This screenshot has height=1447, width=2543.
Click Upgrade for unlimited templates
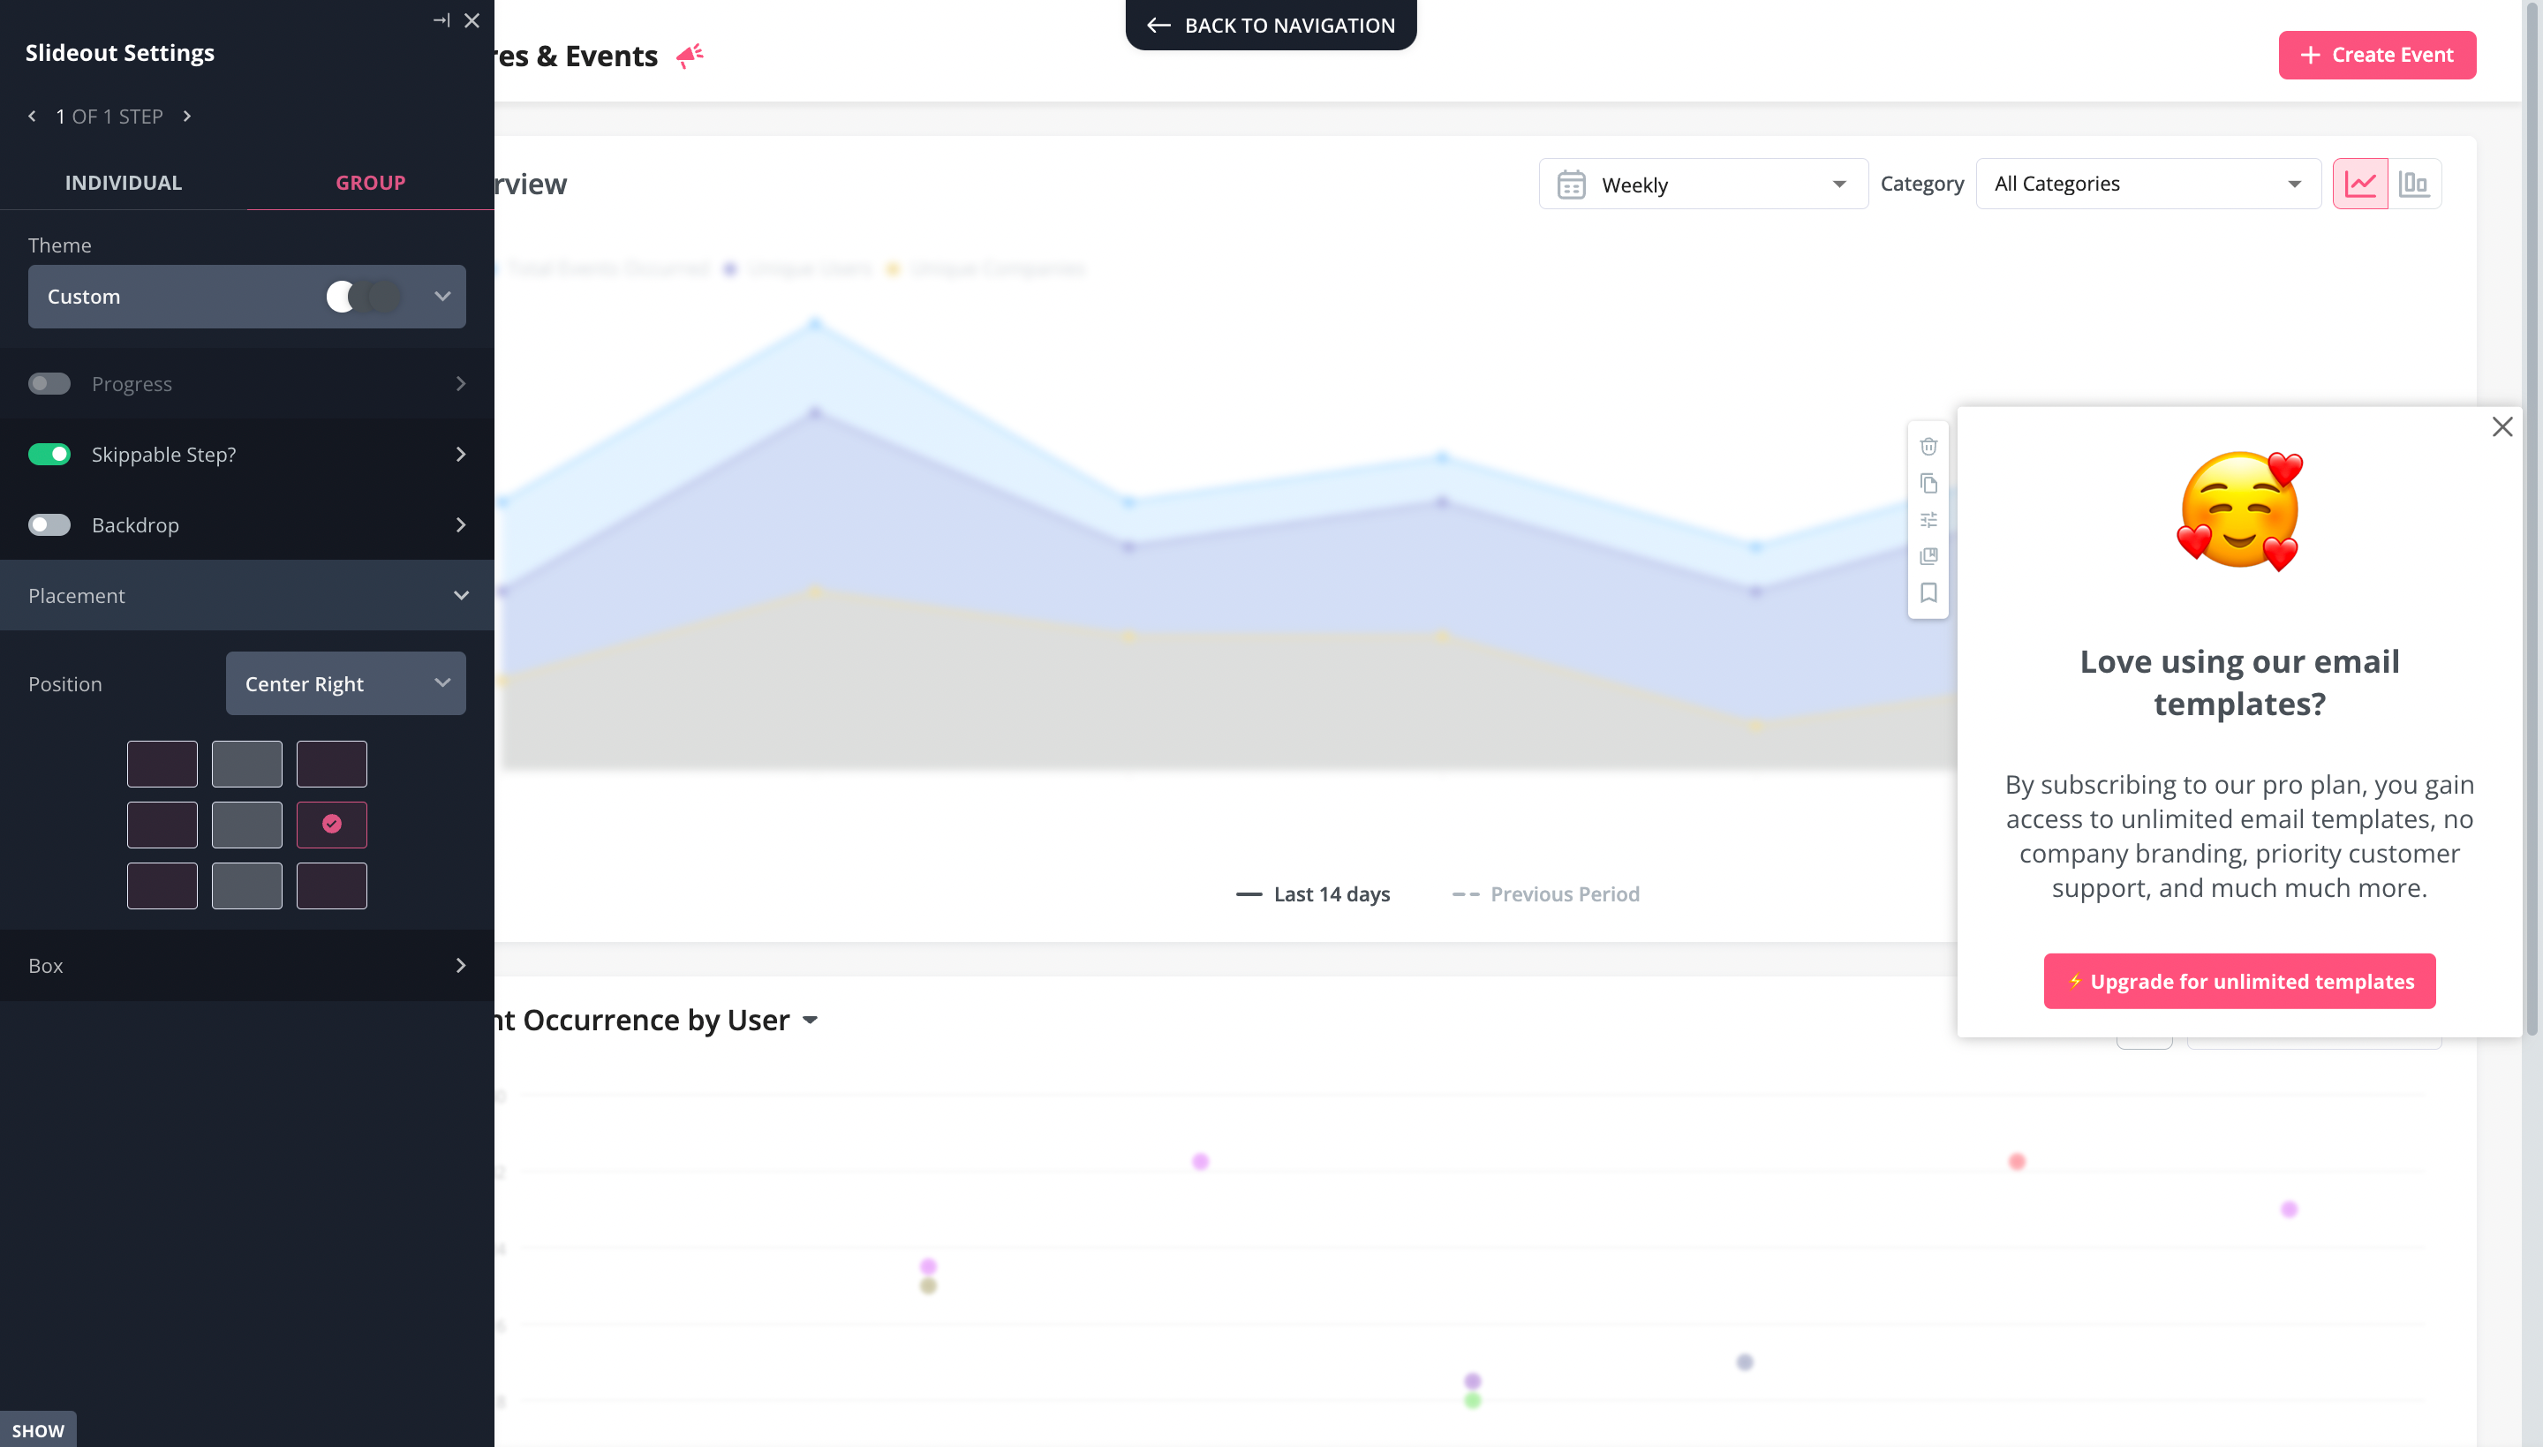2239,981
